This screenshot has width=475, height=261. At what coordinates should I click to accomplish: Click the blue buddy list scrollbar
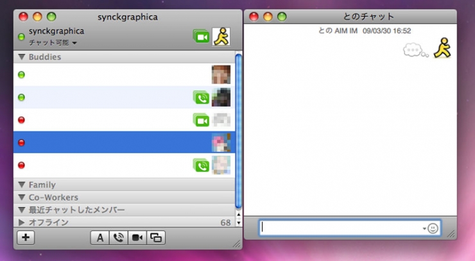238,131
